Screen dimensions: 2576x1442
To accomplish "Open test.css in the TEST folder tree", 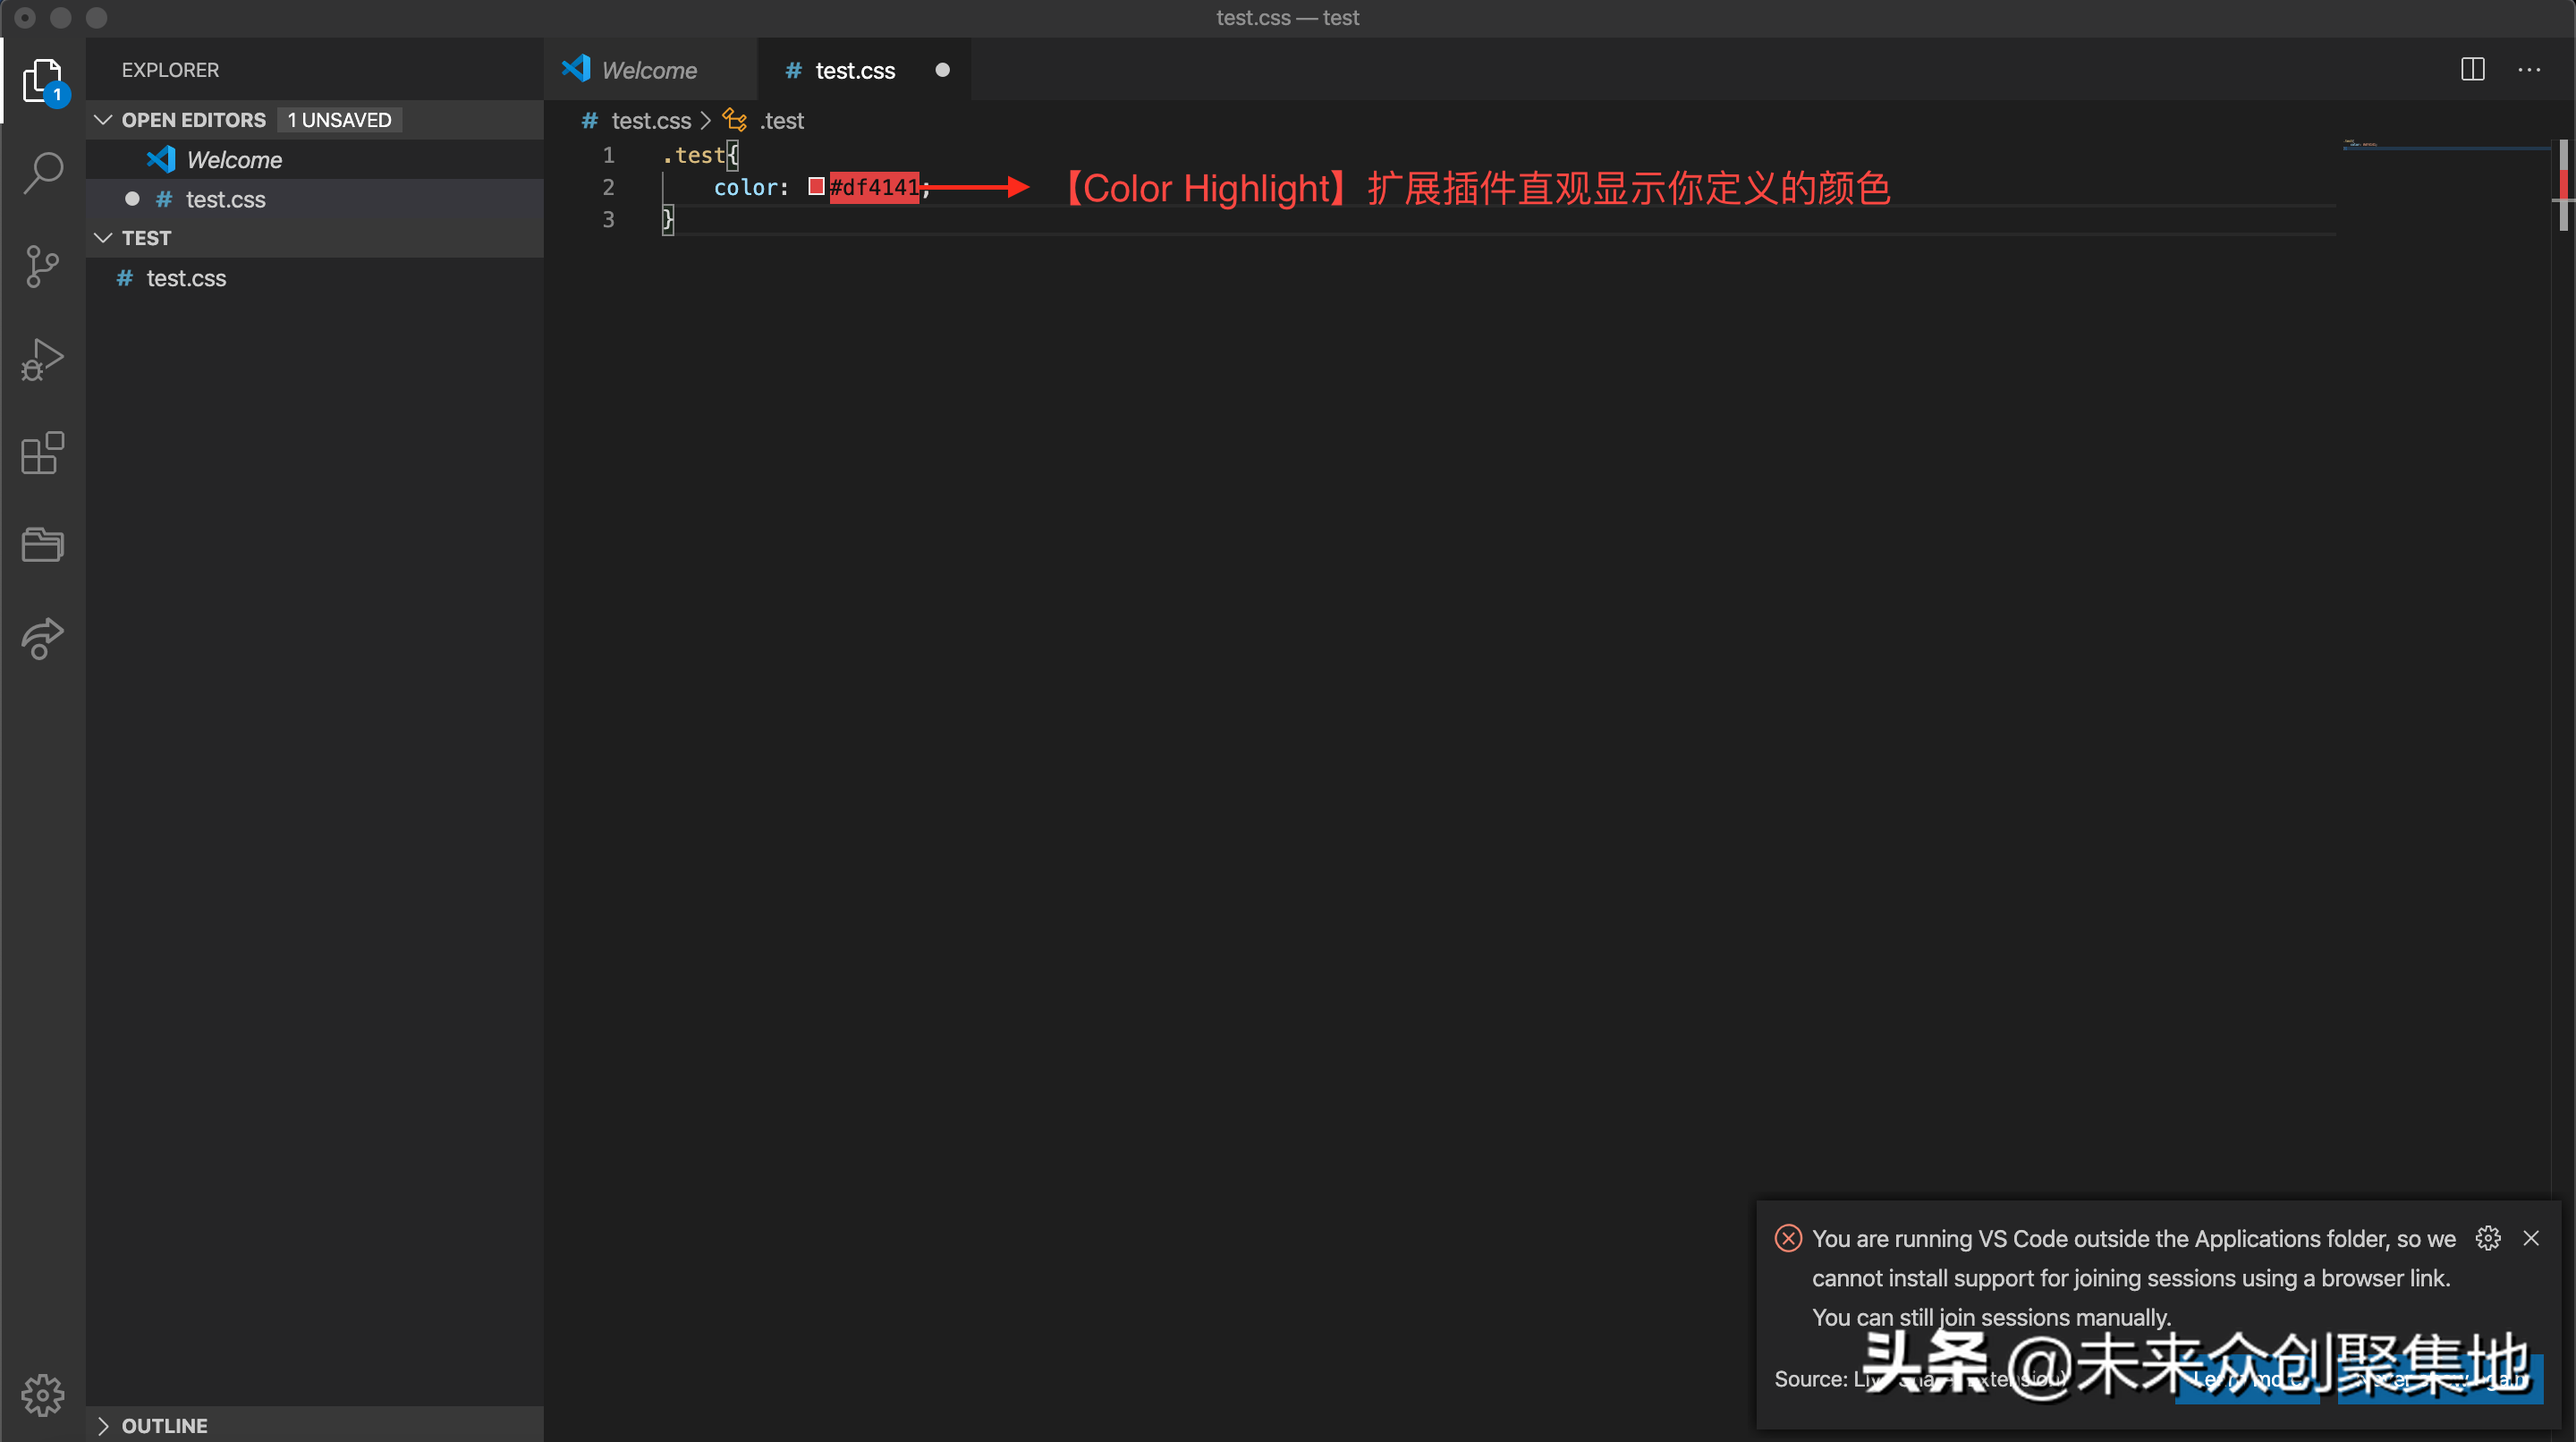I will coord(186,278).
